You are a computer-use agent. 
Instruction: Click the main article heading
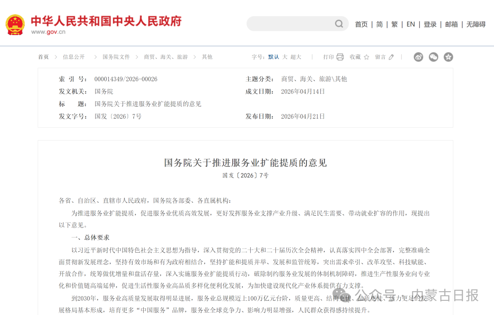pyautogui.click(x=246, y=163)
